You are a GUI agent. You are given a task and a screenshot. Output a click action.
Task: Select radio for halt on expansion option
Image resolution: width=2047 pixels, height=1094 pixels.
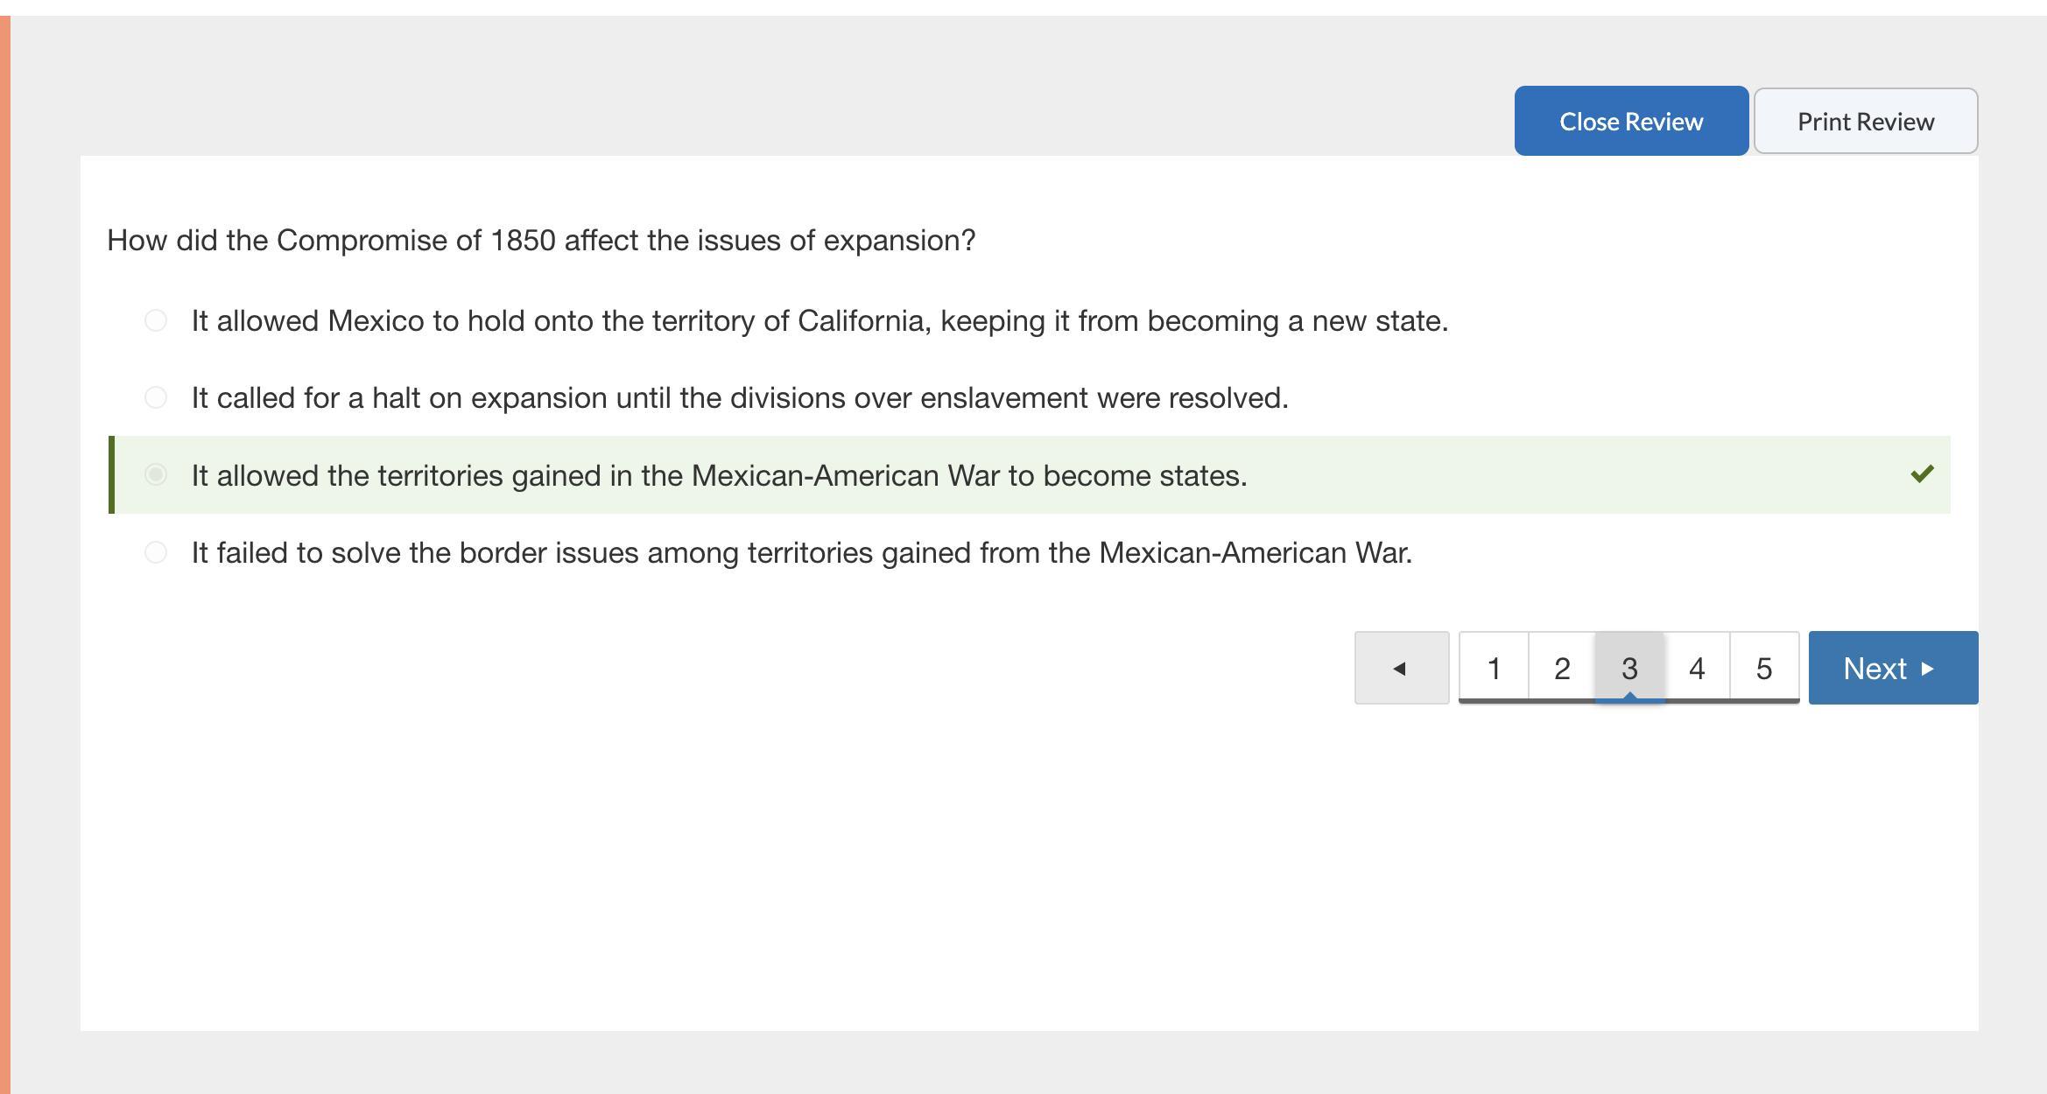coord(156,398)
